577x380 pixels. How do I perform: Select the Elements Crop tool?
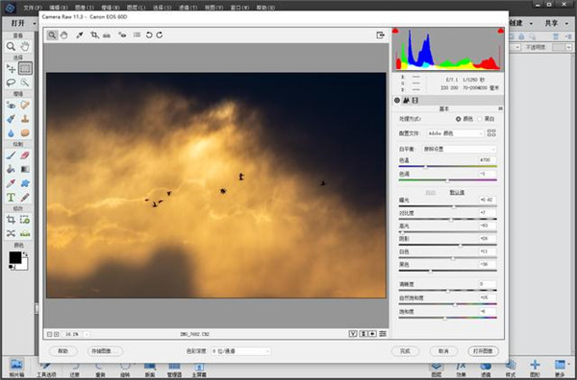point(11,220)
